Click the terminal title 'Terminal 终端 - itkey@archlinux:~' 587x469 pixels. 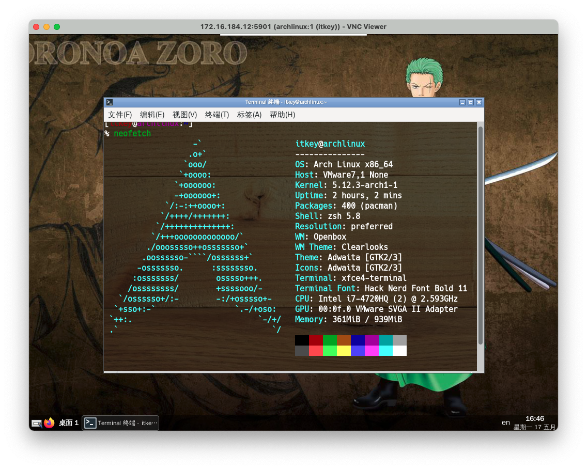coord(286,102)
